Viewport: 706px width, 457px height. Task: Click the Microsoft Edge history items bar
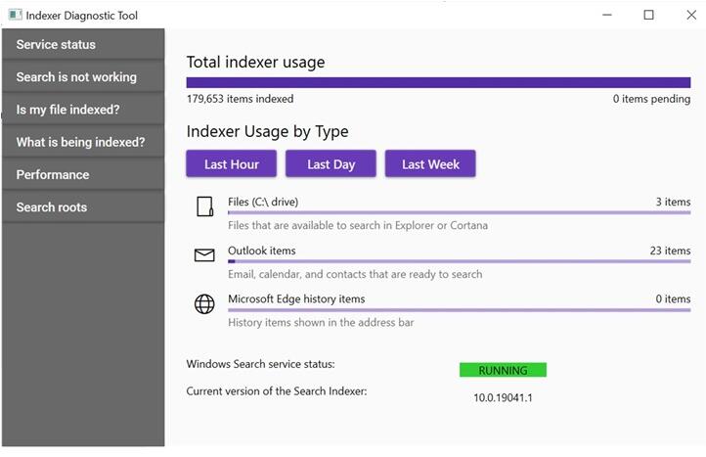(460, 310)
